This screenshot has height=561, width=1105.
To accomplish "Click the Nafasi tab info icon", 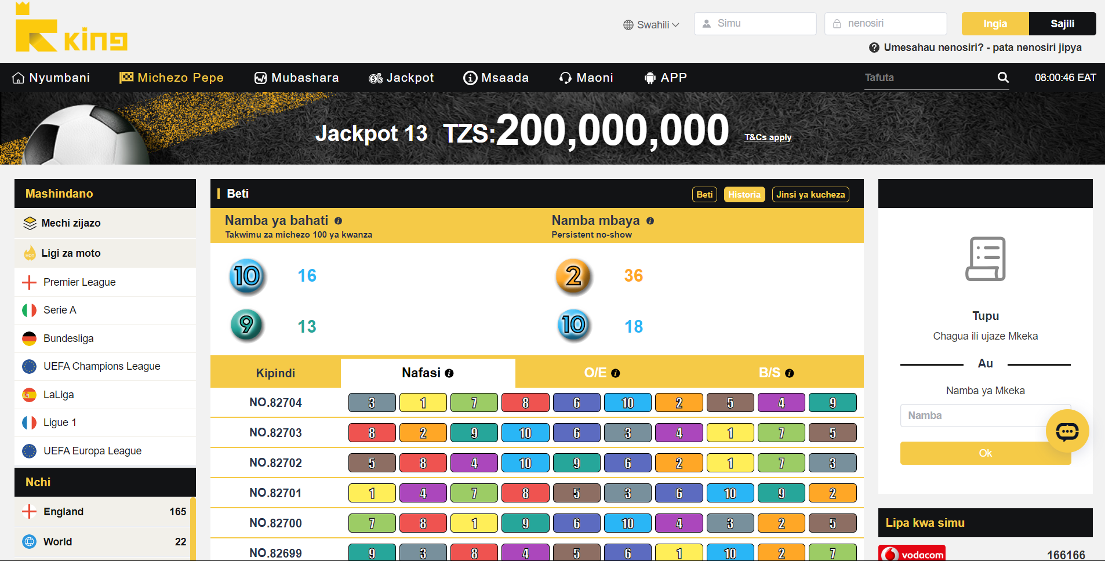I will point(449,373).
